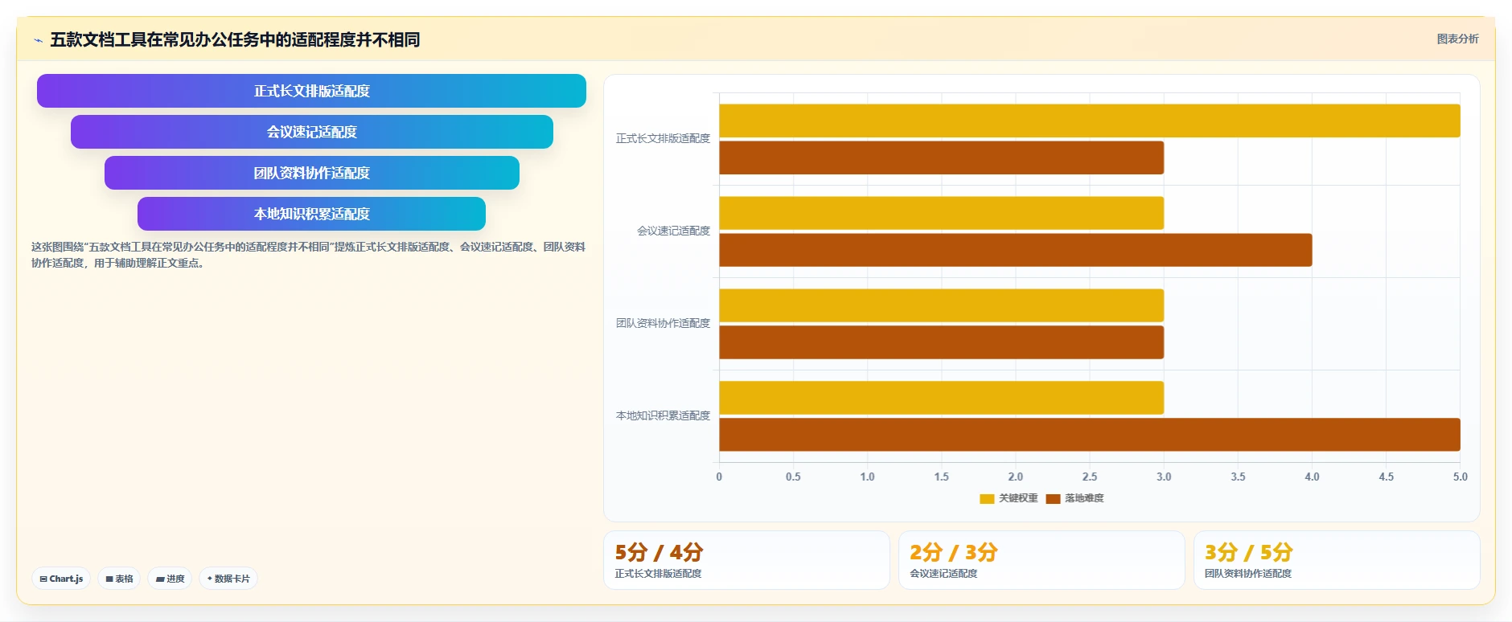Image resolution: width=1512 pixels, height=622 pixels.
Task: Select the 团队资料协作适配度 funnel bar
Action: pos(311,173)
